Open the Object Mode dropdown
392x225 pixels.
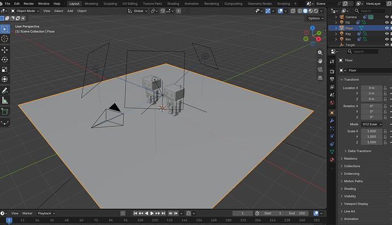pyautogui.click(x=25, y=11)
